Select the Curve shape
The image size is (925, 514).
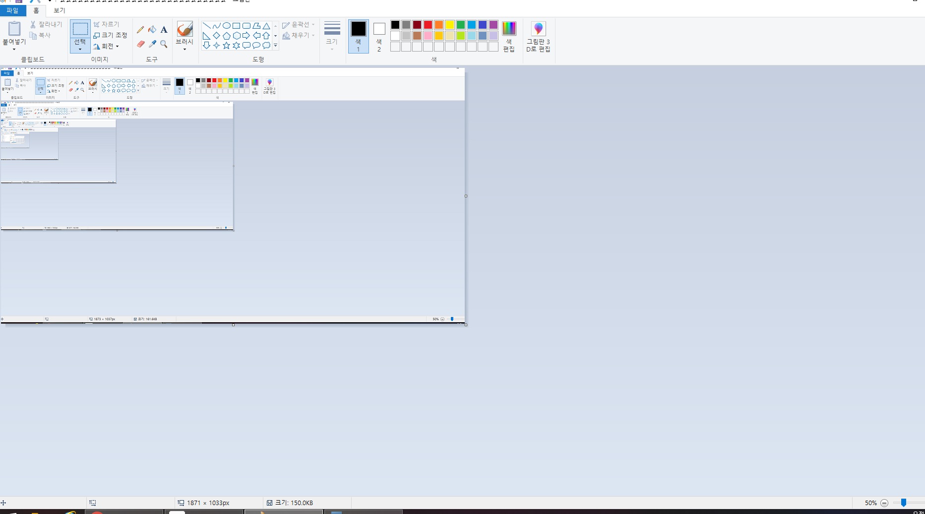coord(217,26)
